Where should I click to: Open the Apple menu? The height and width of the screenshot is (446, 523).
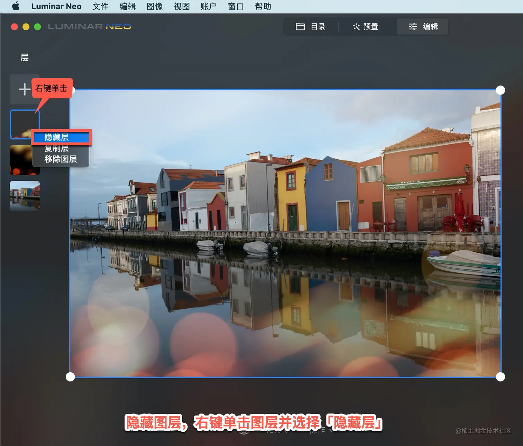click(x=16, y=6)
